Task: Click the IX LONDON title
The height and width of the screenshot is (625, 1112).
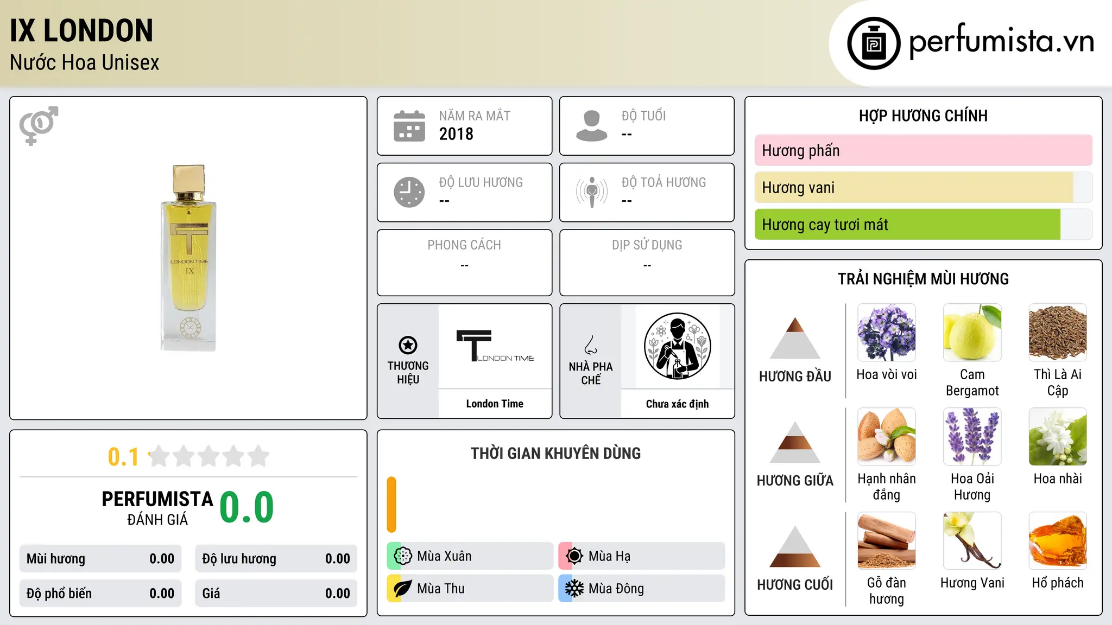Action: click(81, 30)
